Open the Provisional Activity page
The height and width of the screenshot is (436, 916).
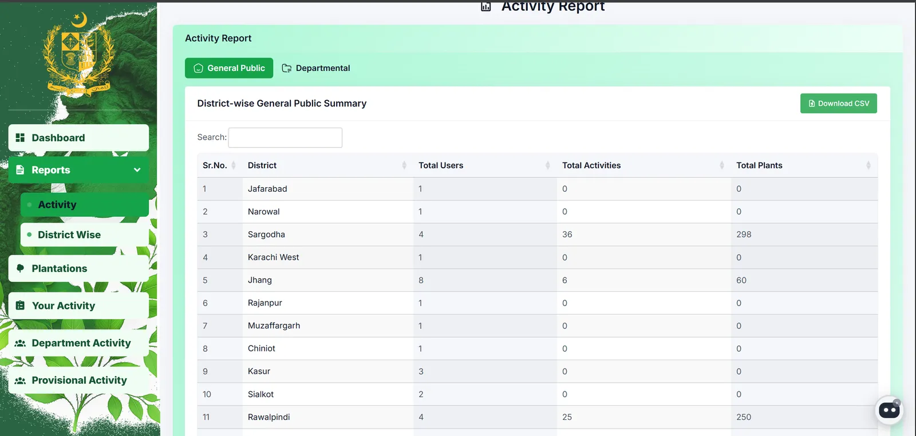pos(78,380)
